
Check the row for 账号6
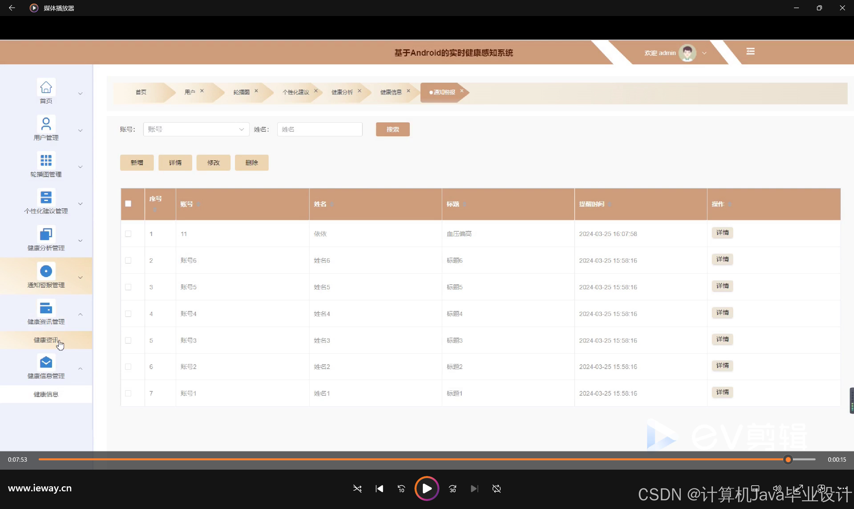pos(128,261)
